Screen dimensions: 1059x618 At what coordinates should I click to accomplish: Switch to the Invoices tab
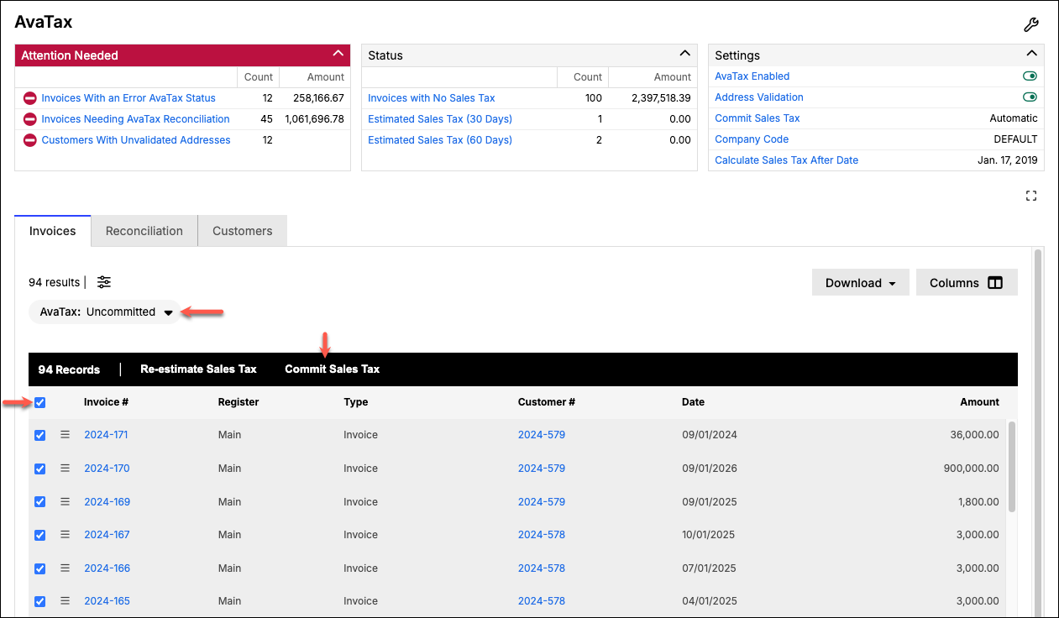pos(53,231)
